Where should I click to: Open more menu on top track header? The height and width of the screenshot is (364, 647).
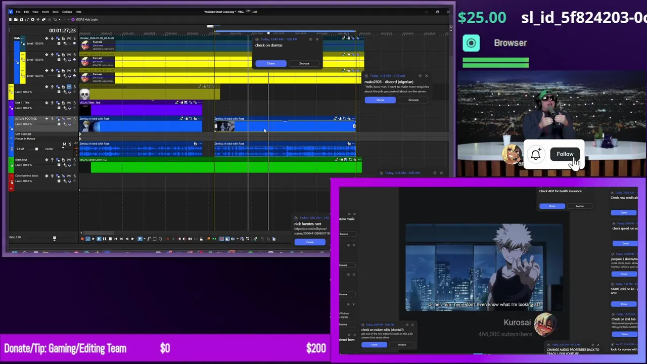coord(23,38)
